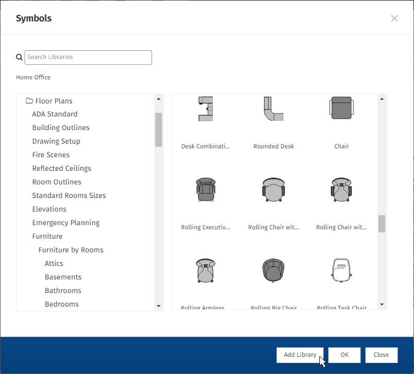Open the Building Outlines library

[x=61, y=127]
